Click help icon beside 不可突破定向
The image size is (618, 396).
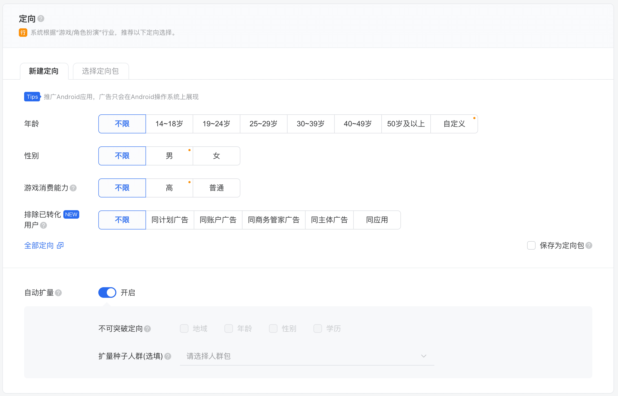(x=147, y=329)
